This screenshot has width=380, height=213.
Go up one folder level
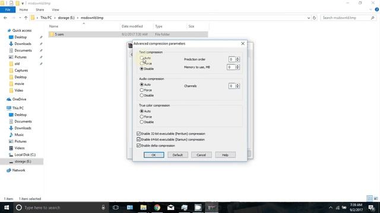pos(26,18)
